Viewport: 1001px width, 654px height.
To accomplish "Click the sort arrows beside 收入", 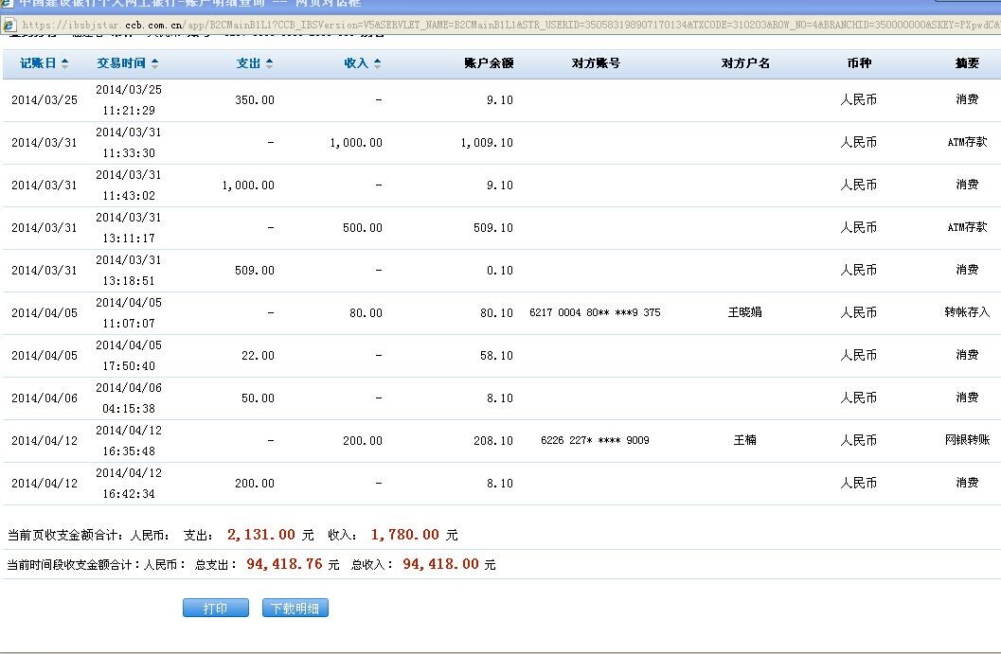I will point(378,63).
